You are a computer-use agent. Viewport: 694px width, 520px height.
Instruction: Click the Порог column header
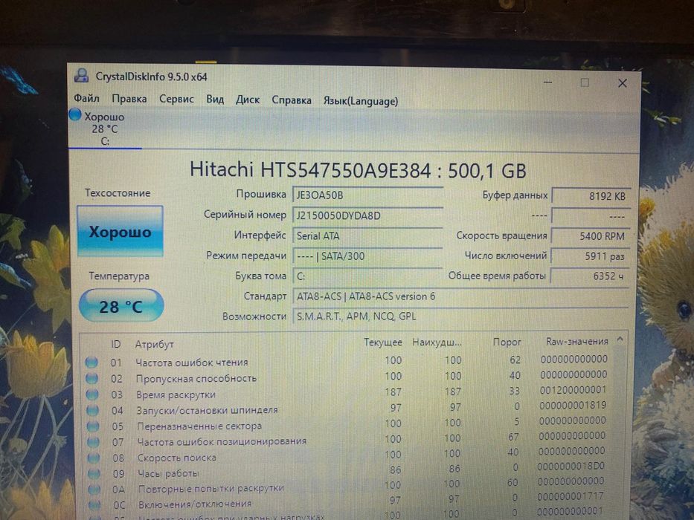[x=507, y=342]
